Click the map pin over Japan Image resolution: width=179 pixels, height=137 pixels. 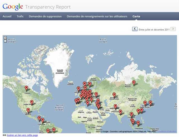tap(150, 103)
